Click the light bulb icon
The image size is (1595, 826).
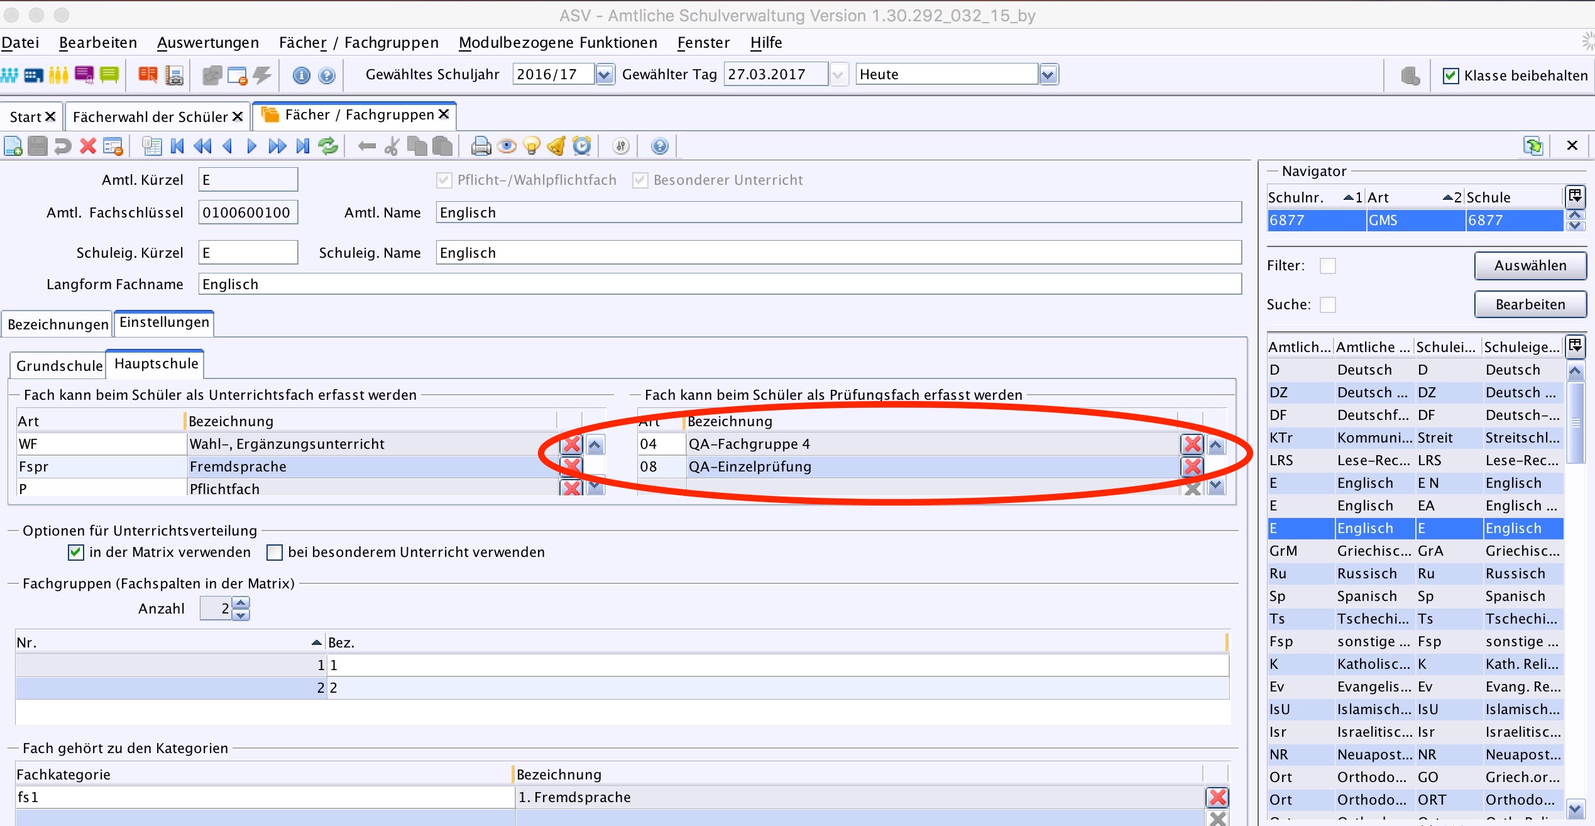[x=532, y=146]
